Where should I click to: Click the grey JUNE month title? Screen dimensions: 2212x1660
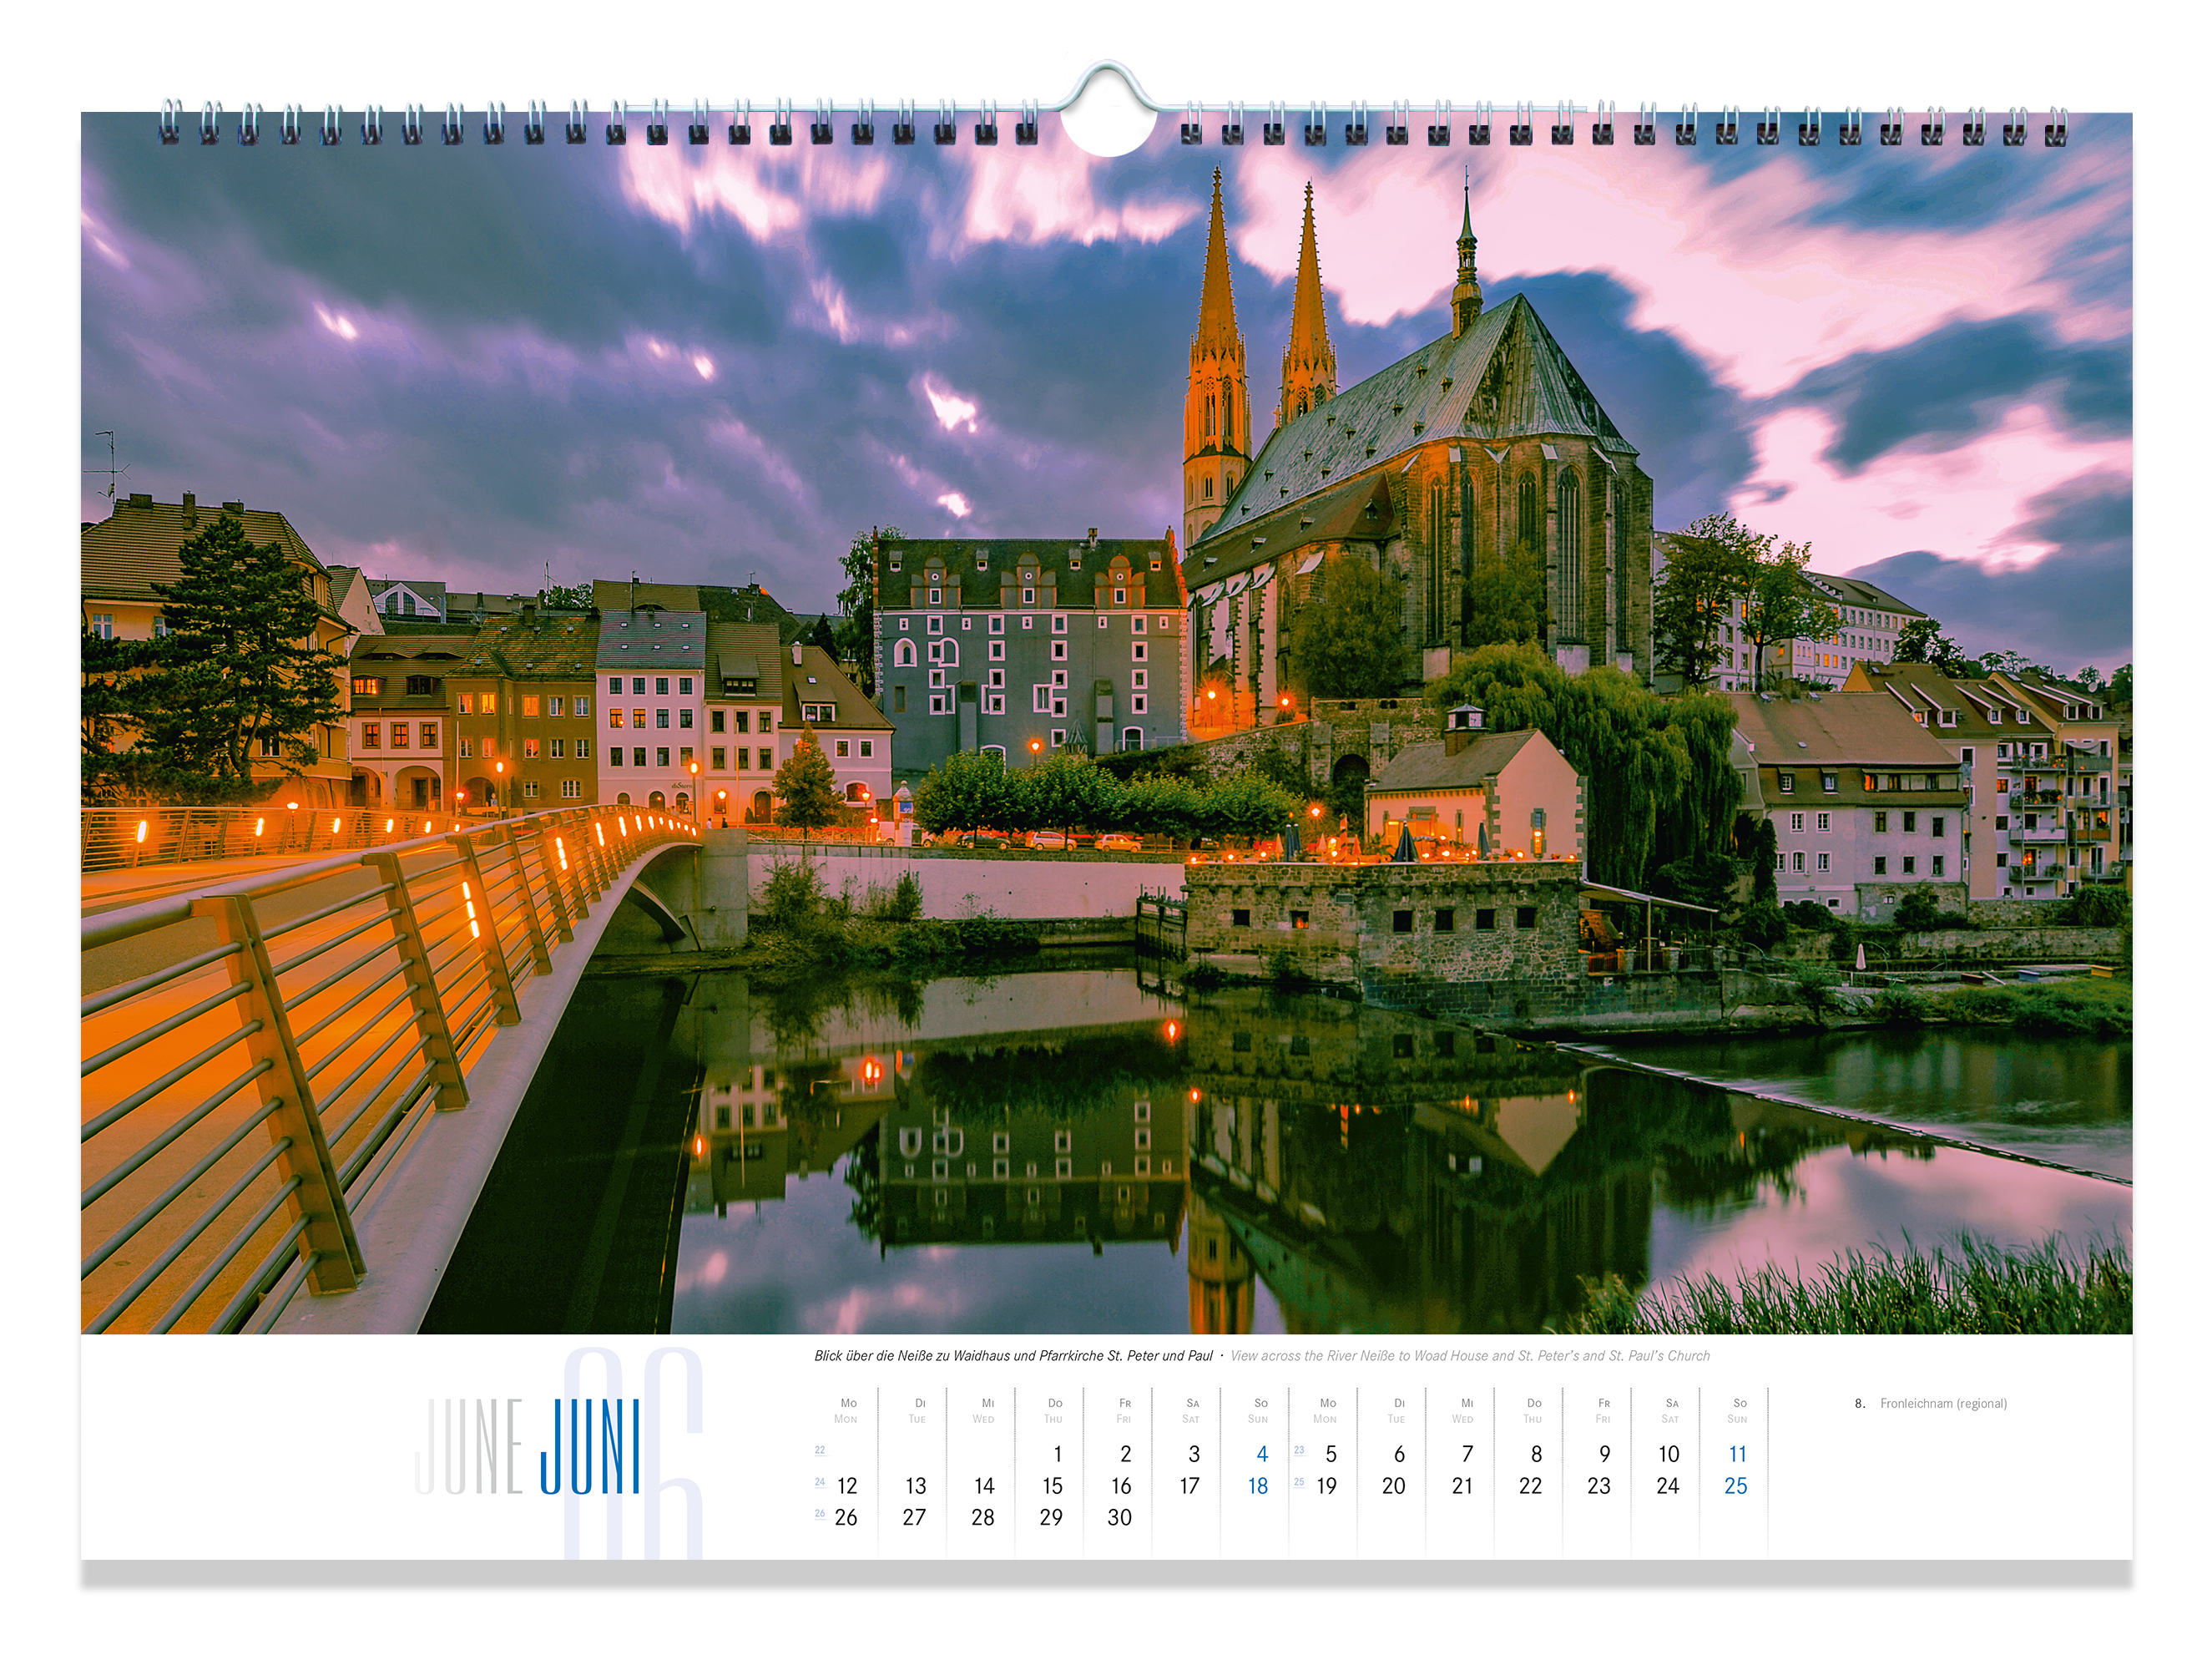469,1446
